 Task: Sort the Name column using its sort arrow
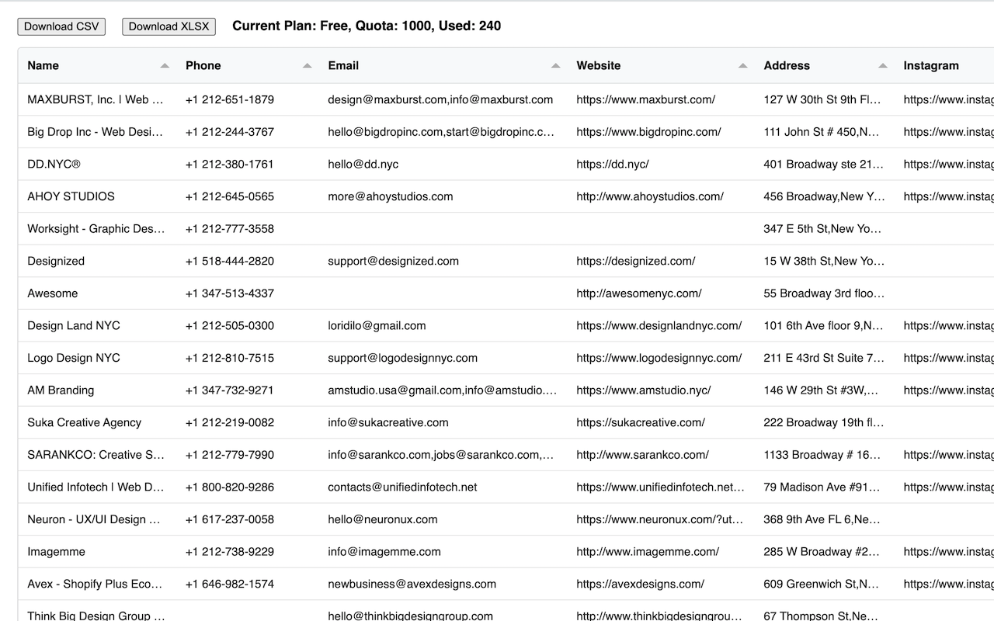coord(164,66)
